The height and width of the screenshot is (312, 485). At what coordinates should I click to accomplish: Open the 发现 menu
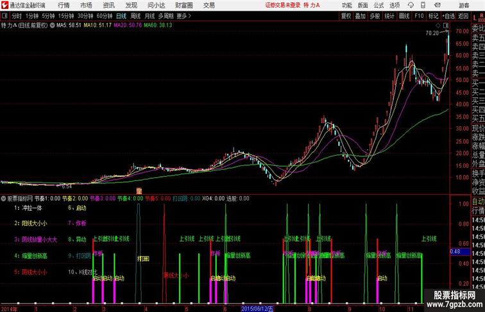(131, 5)
